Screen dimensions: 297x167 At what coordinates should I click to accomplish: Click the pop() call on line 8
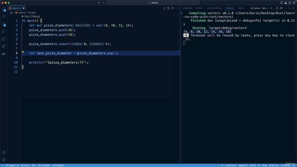pos(111,53)
